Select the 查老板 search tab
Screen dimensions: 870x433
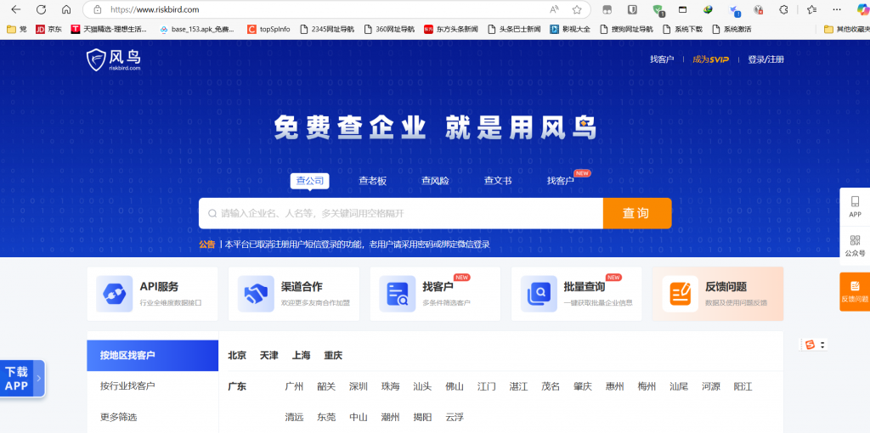372,181
